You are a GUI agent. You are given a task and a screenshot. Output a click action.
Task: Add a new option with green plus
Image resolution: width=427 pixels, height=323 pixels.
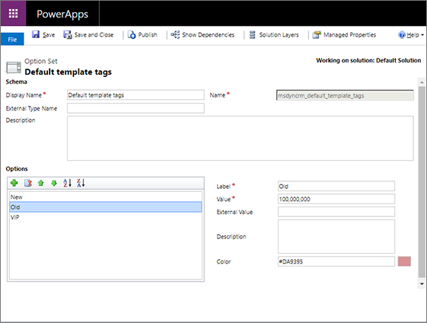(14, 183)
